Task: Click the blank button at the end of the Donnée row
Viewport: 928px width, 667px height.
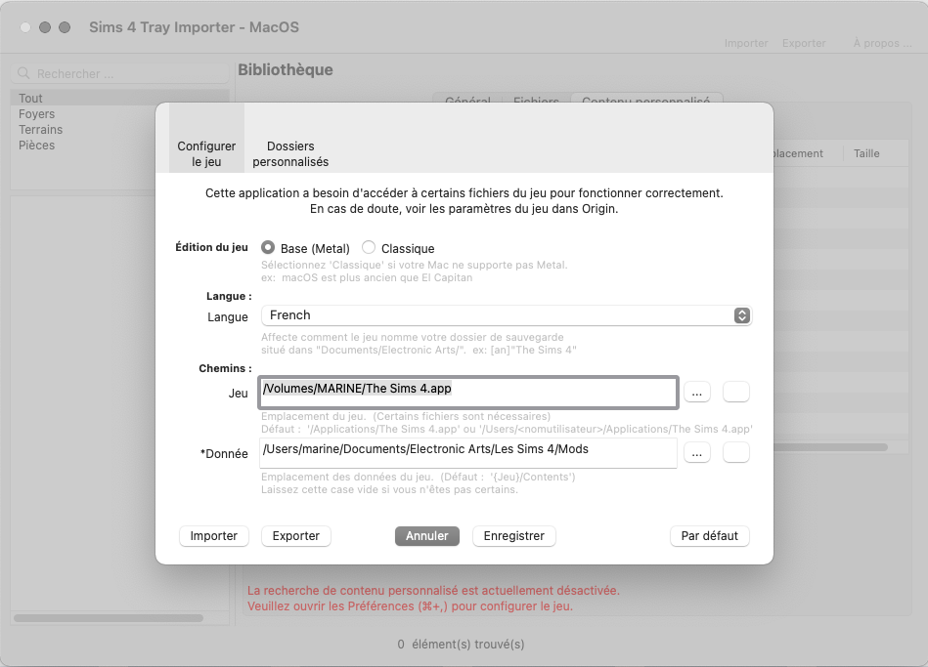Action: point(736,453)
